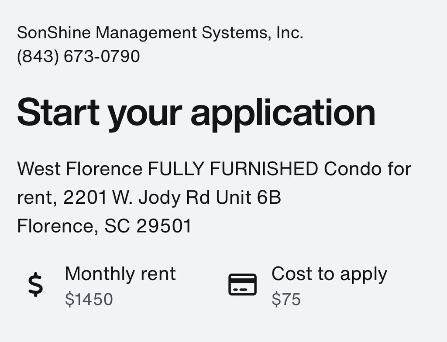Click the Unit 6B text
447x342 pixels.
click(248, 197)
